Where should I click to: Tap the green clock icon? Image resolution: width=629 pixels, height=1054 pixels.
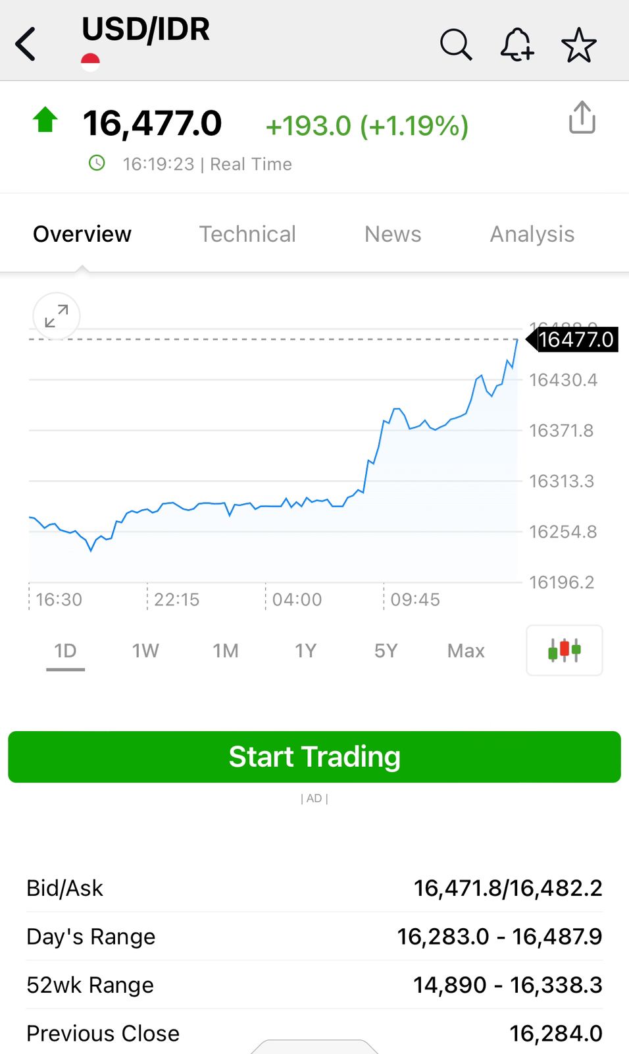pyautogui.click(x=97, y=163)
